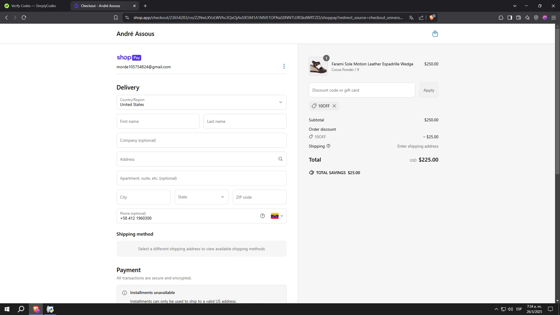Close the Checkout André Assous tab
The image size is (560, 315).
pos(134,6)
